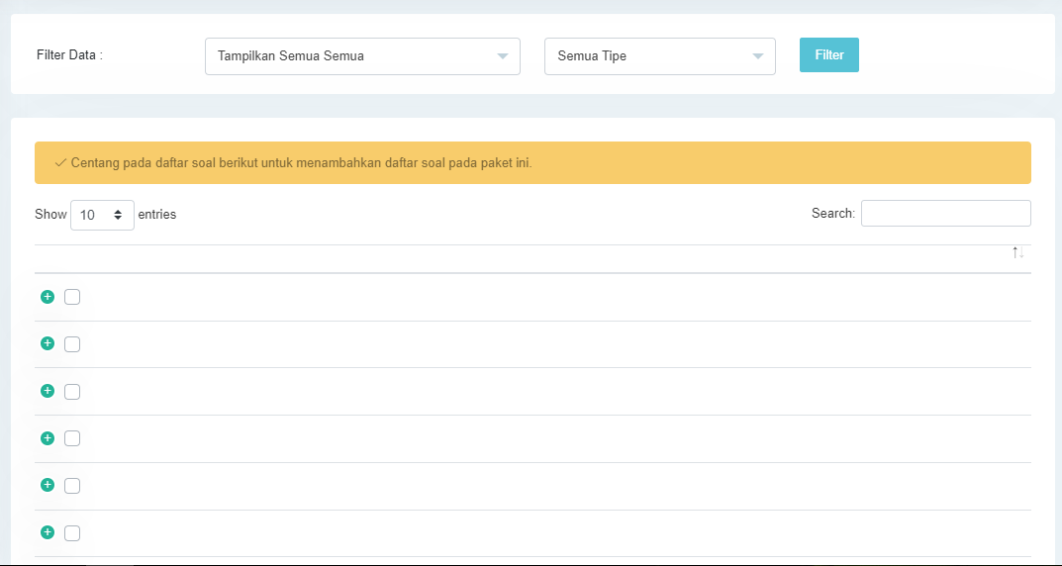Open details with fifth row's plus icon
The width and height of the screenshot is (1062, 566).
click(x=47, y=485)
